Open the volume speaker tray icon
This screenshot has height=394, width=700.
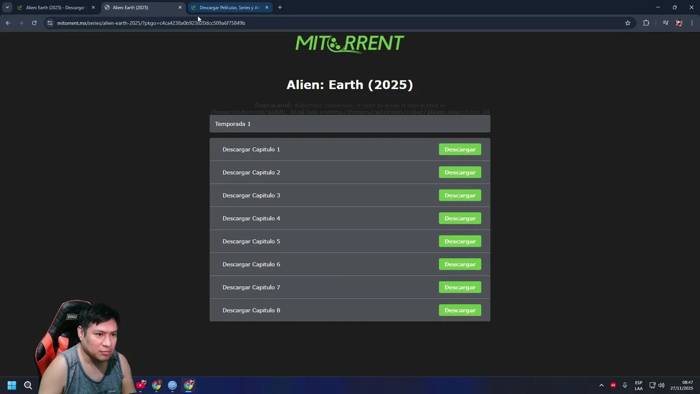pos(661,385)
